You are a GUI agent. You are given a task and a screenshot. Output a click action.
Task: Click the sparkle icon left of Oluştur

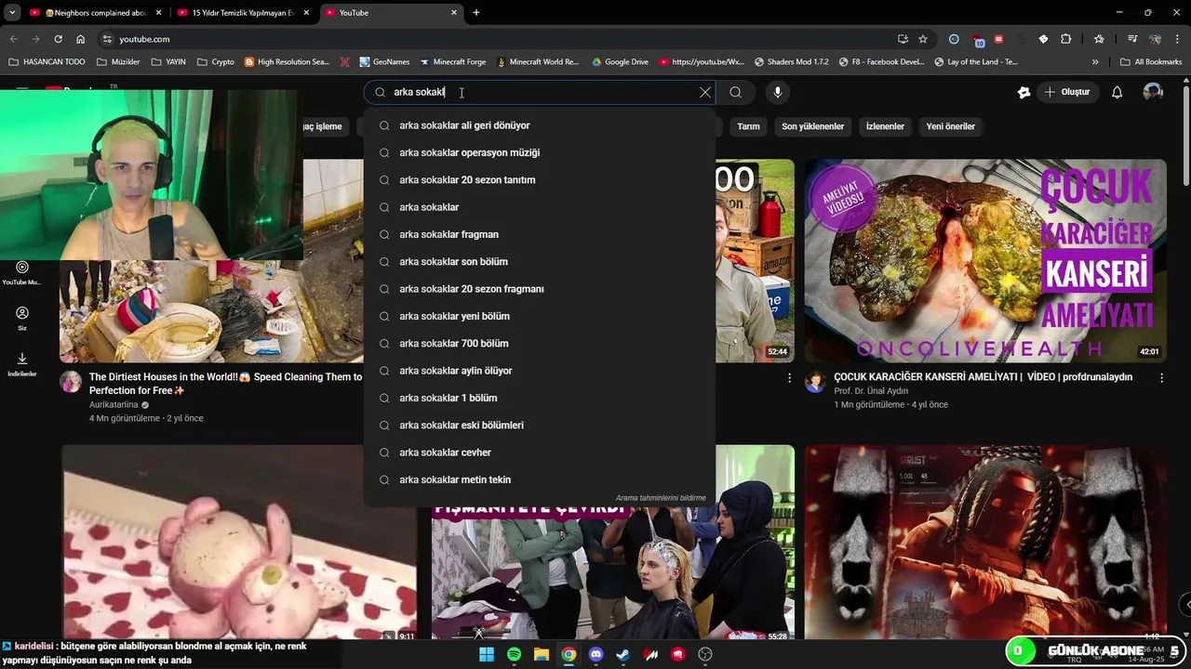[x=1024, y=92]
